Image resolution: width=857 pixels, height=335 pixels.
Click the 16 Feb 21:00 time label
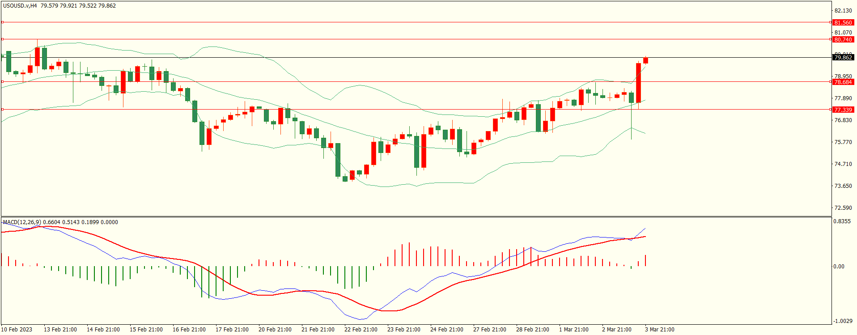[x=189, y=330]
